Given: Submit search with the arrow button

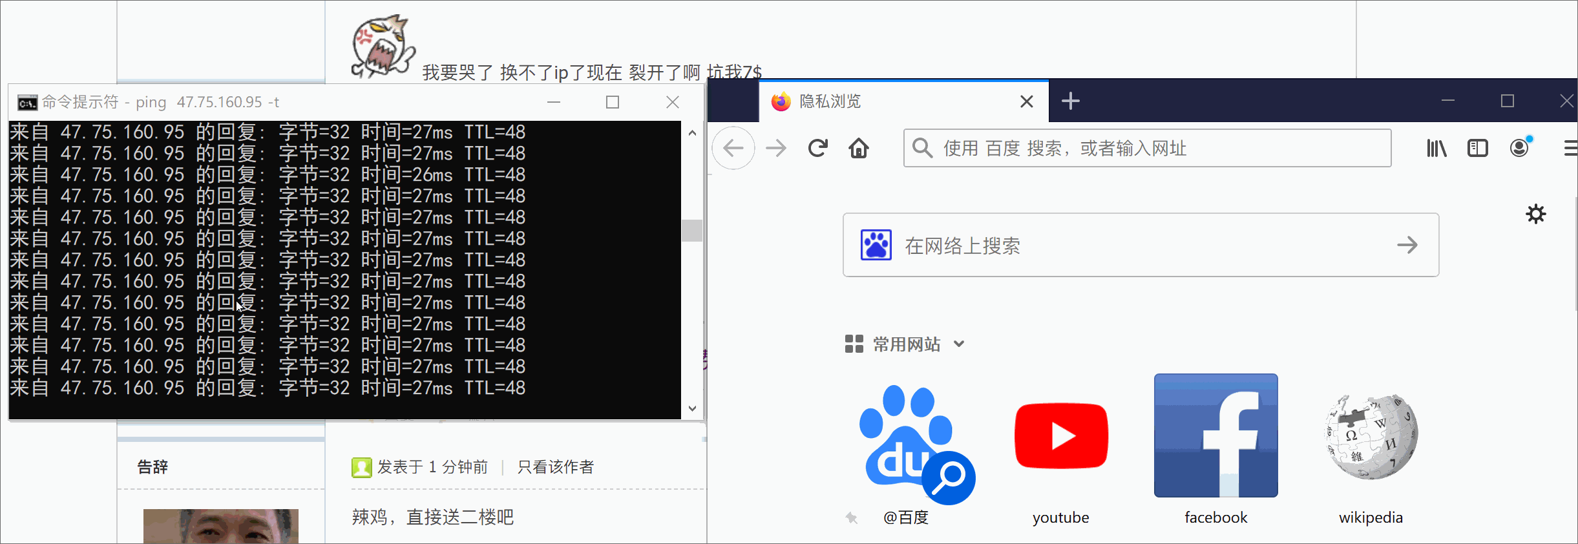Looking at the screenshot, I should pyautogui.click(x=1407, y=245).
